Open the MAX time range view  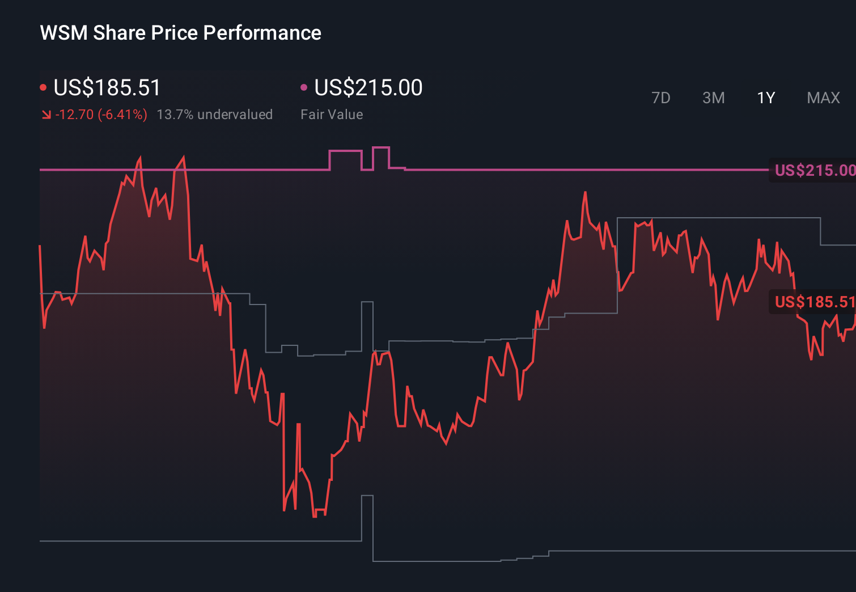[x=823, y=98]
